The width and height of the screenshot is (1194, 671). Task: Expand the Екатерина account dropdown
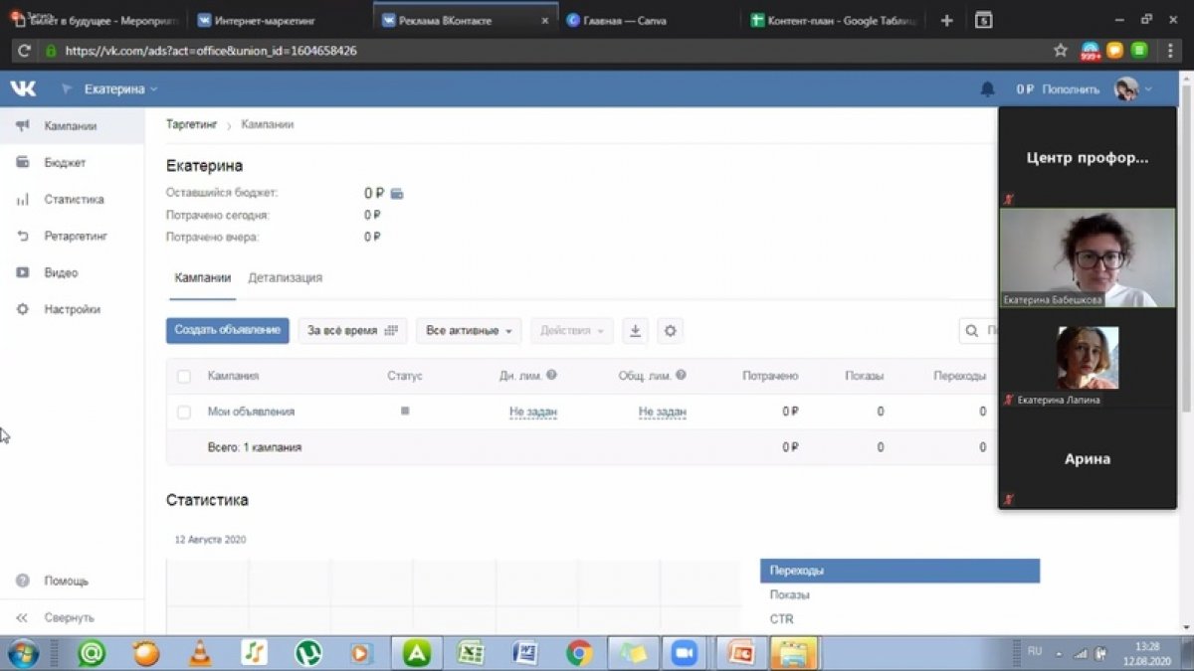tap(120, 89)
